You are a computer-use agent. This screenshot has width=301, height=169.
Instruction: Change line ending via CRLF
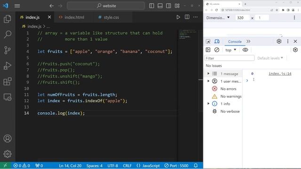pos(127,166)
